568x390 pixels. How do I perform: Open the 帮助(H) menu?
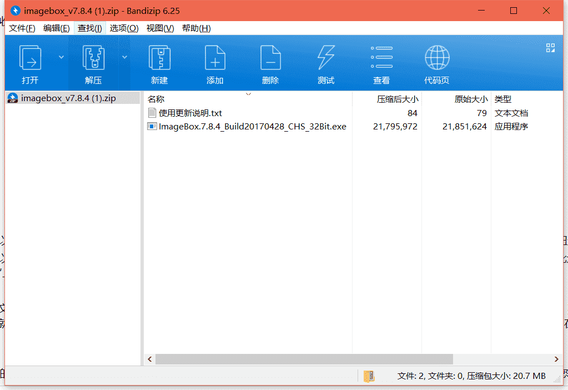point(197,28)
